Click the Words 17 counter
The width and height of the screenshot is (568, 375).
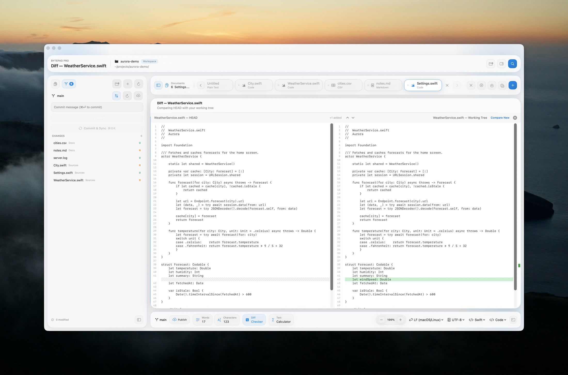pos(203,320)
